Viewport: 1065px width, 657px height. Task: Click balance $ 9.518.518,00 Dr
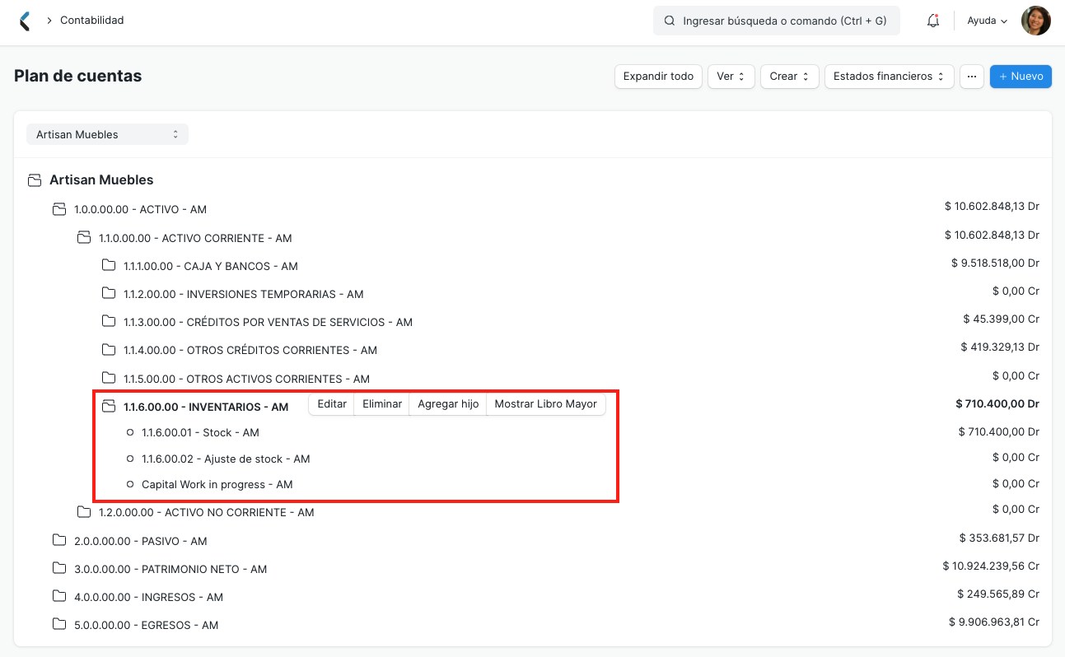tap(995, 263)
